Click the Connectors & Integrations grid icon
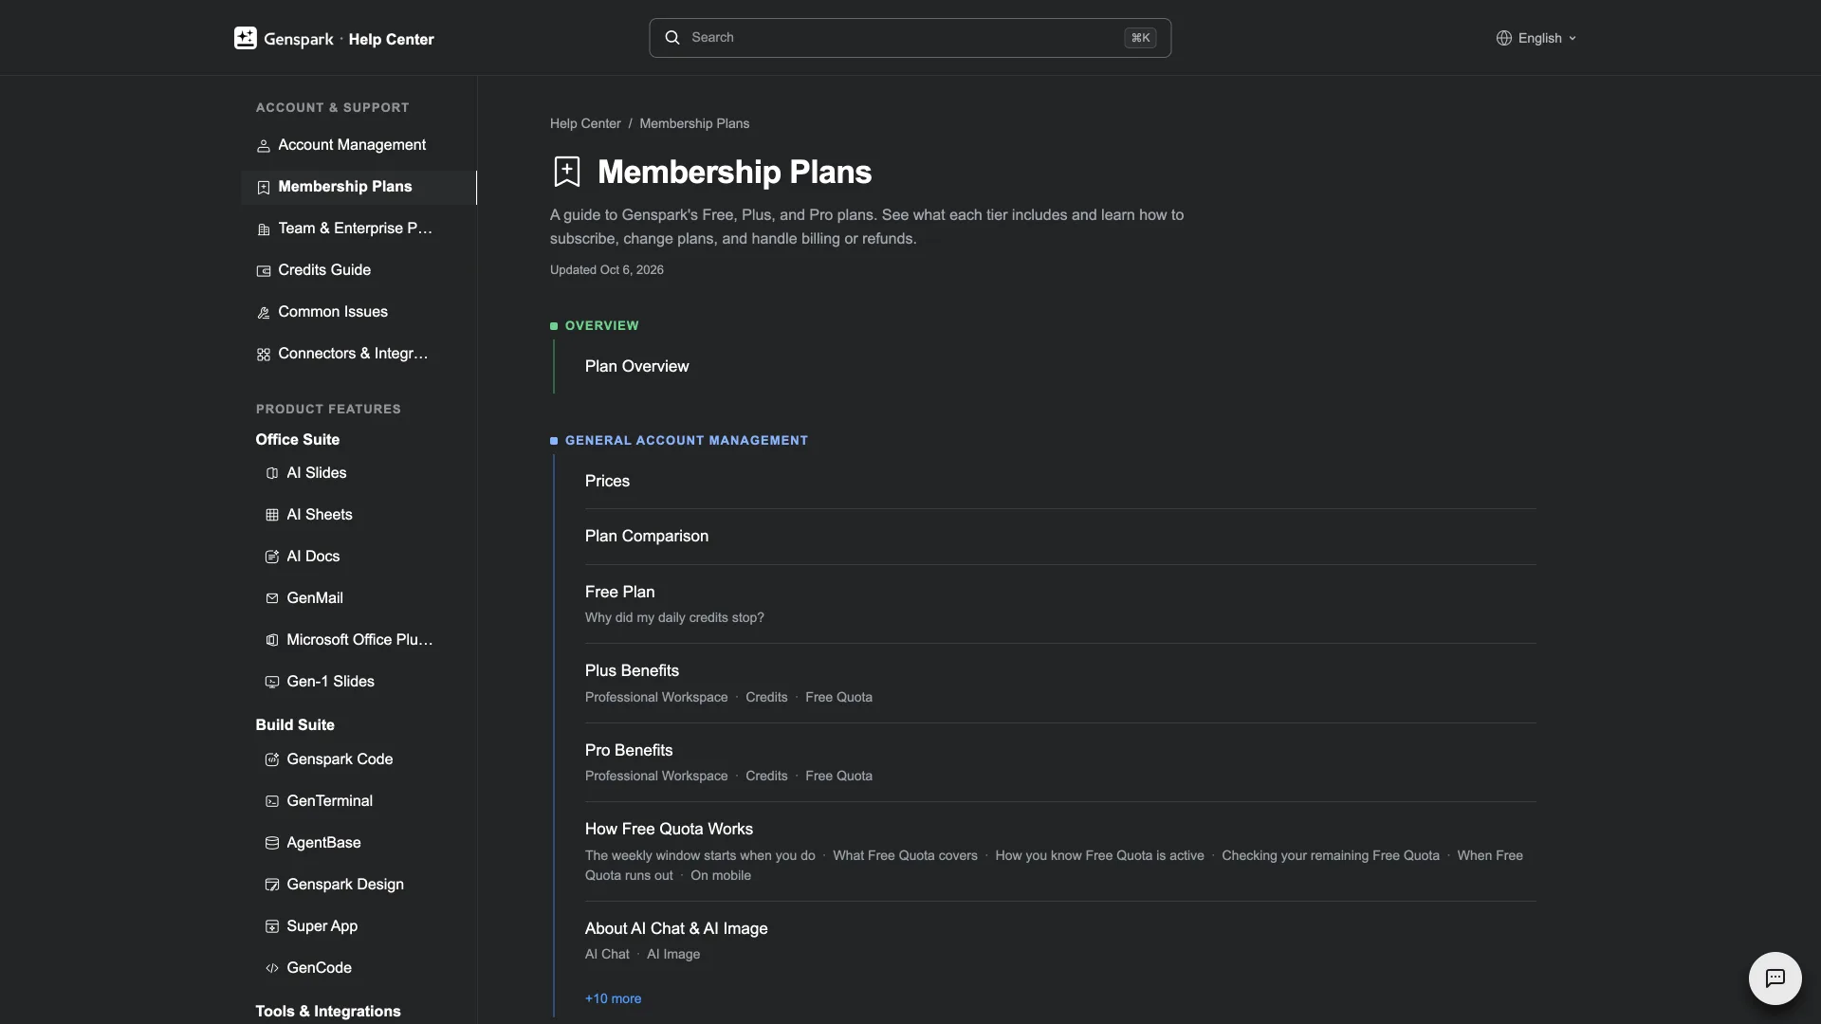This screenshot has height=1024, width=1821. coord(264,355)
